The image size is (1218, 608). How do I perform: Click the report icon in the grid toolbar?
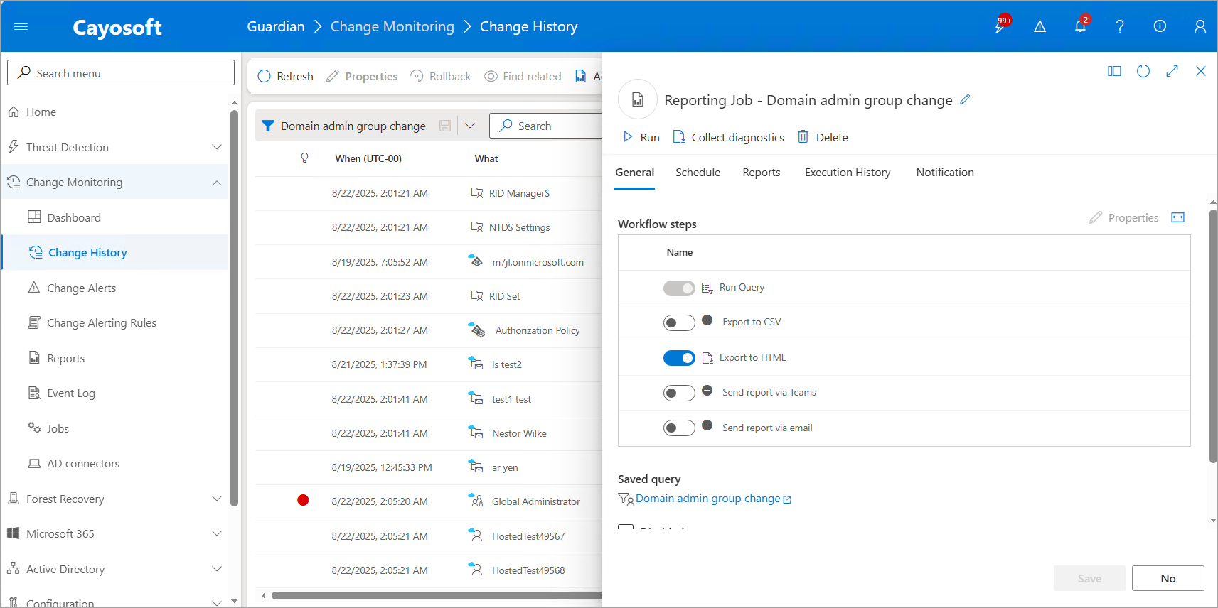point(581,76)
